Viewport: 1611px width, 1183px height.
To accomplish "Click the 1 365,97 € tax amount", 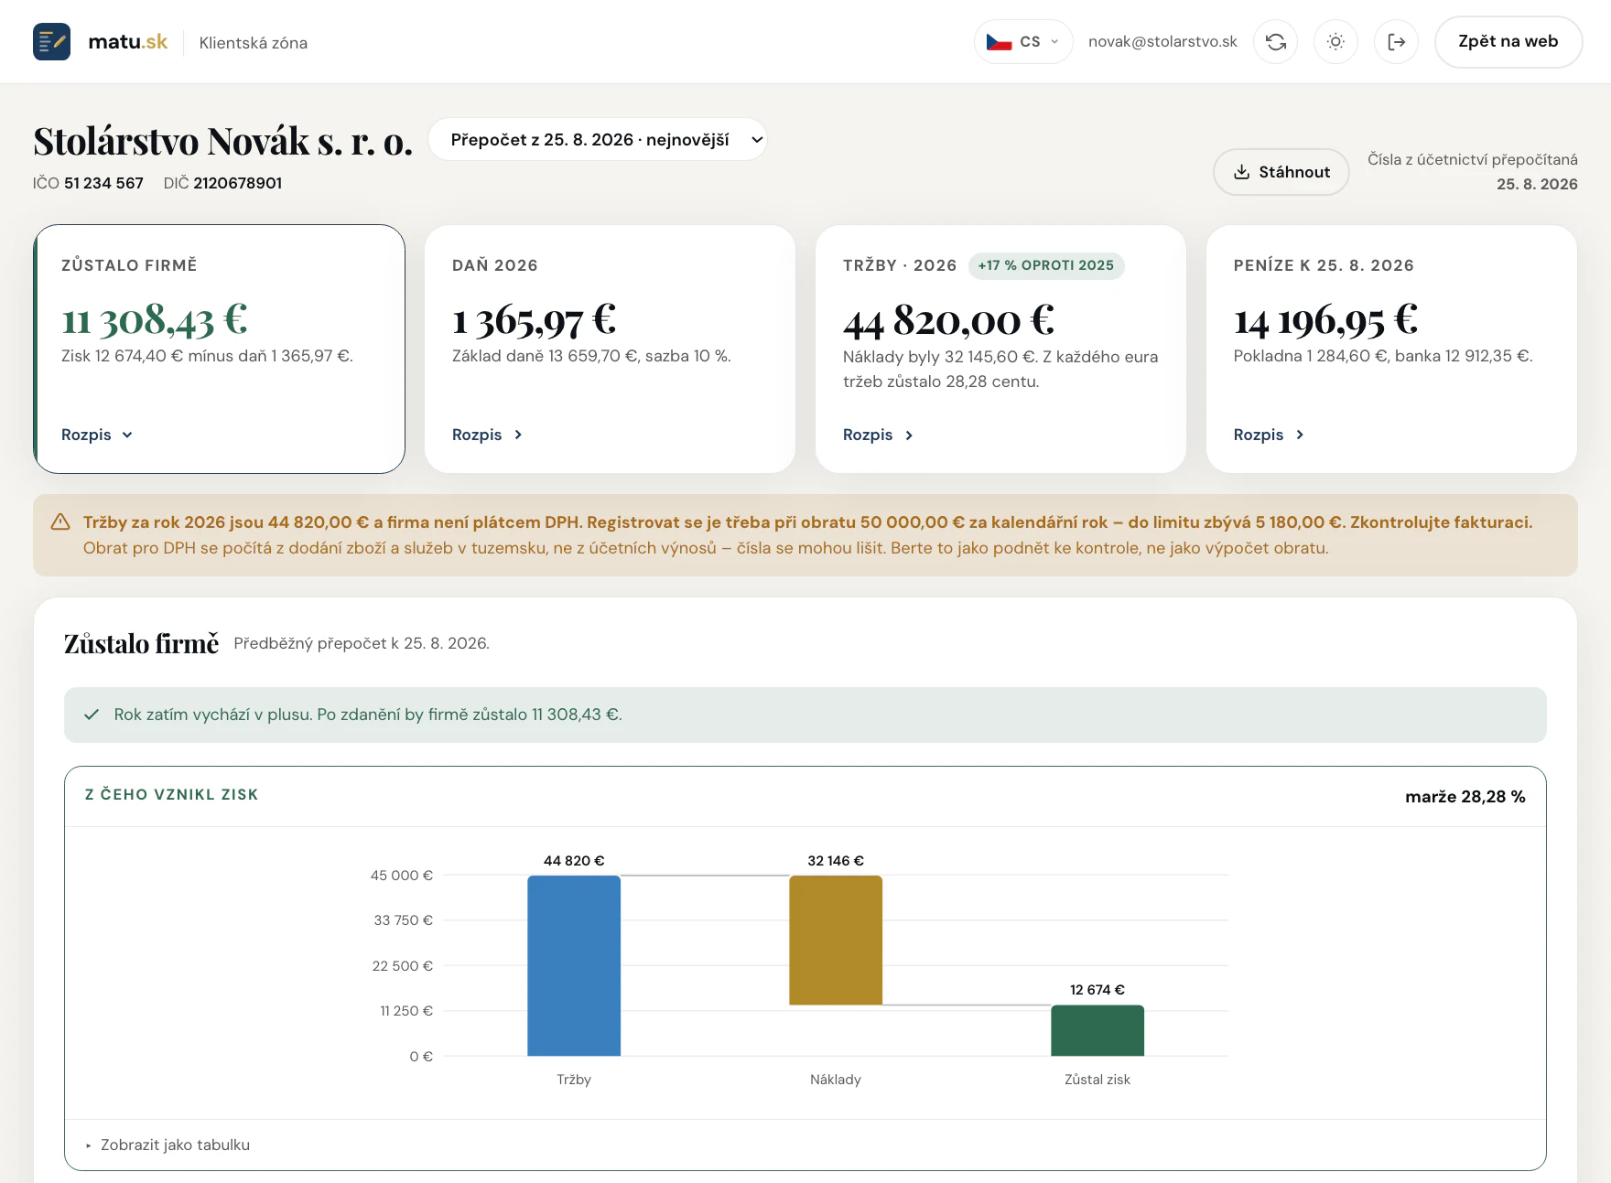I will [535, 320].
